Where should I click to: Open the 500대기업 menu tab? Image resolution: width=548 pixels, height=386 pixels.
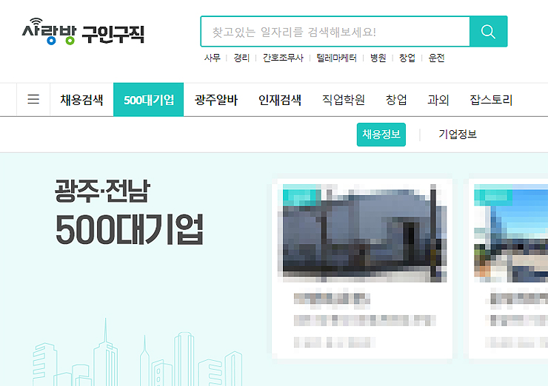point(149,100)
